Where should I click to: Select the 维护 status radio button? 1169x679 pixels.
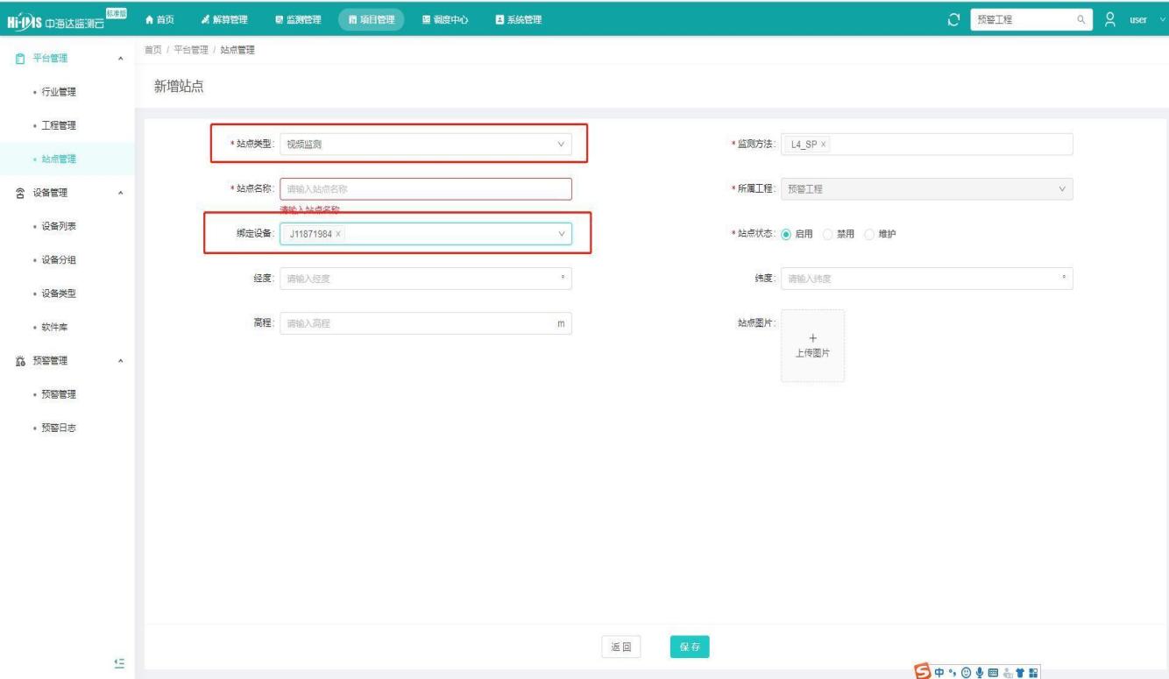tap(870, 234)
